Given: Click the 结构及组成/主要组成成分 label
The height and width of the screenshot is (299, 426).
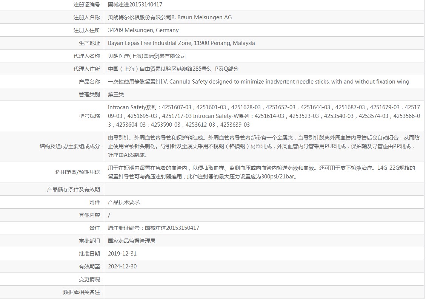Looking at the screenshot, I should point(70,146).
